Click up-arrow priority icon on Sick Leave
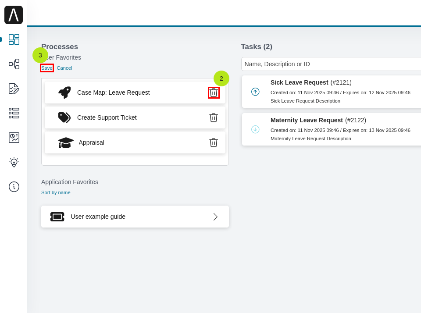The height and width of the screenshot is (313, 421). [255, 92]
